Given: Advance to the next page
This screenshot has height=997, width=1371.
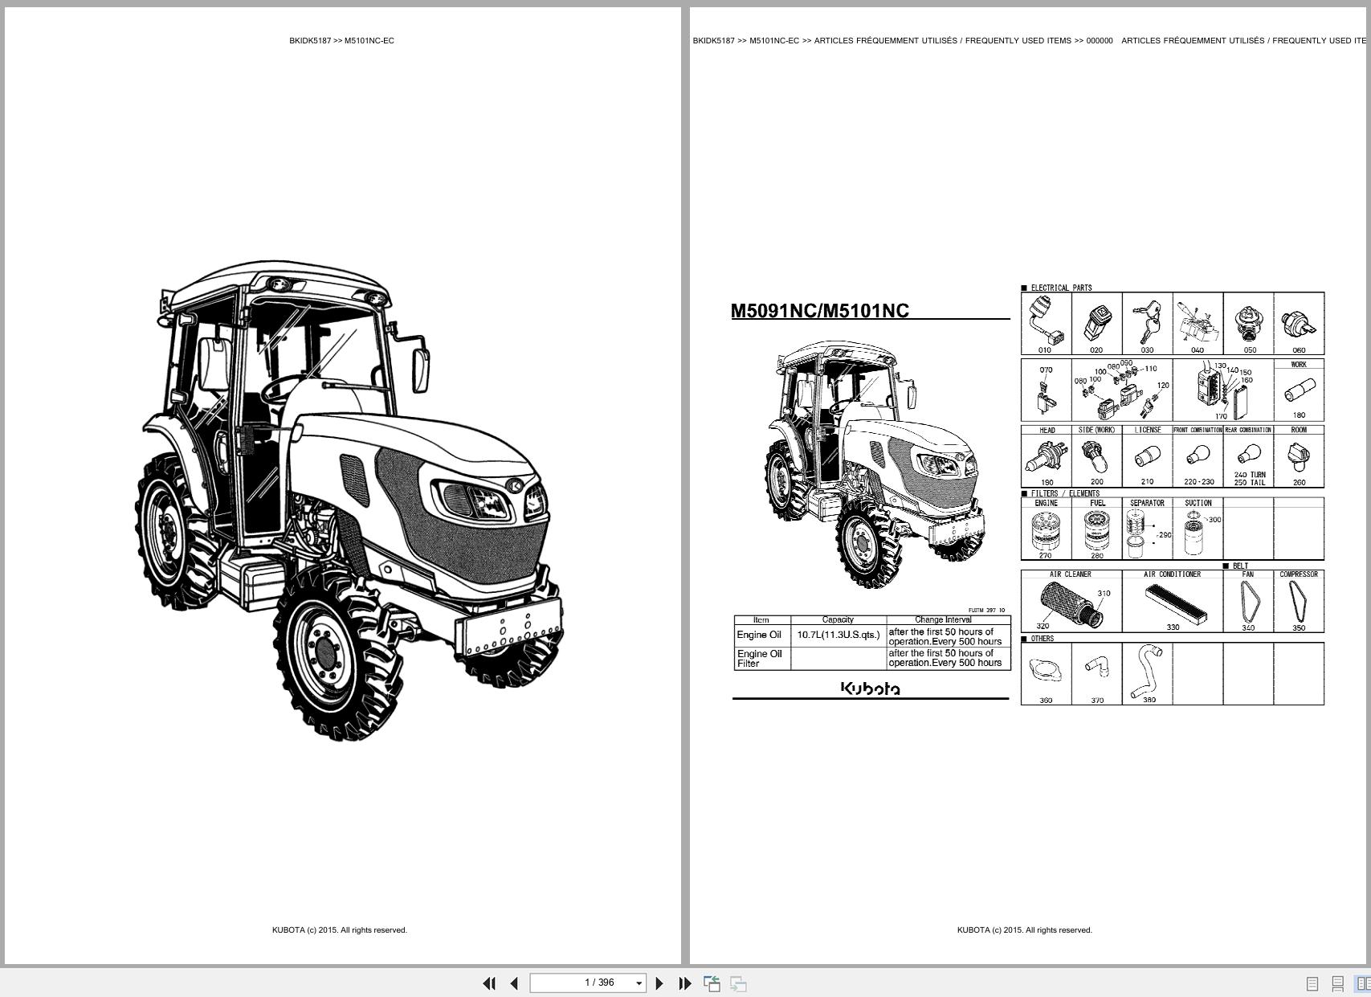Looking at the screenshot, I should pos(660,983).
